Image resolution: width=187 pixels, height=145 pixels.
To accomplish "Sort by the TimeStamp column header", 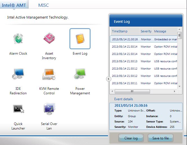I will 125,31.
